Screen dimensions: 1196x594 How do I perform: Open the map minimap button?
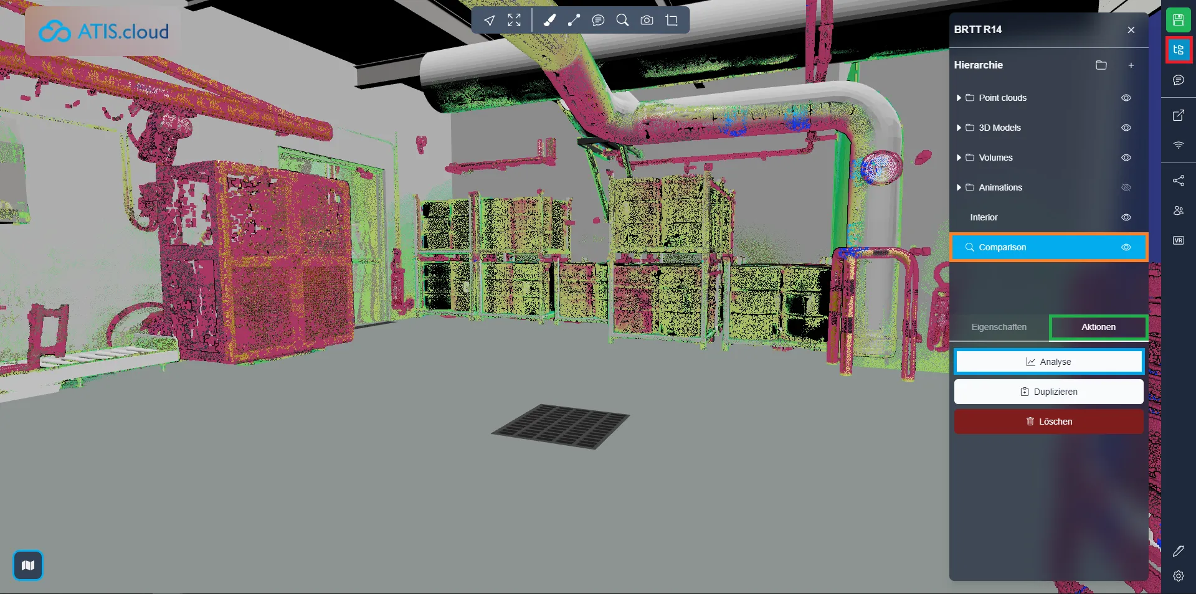tap(28, 565)
